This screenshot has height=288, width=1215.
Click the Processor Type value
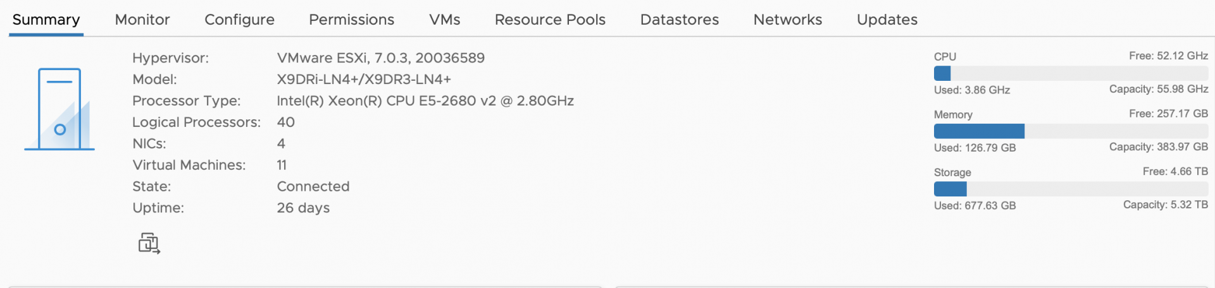tap(425, 100)
